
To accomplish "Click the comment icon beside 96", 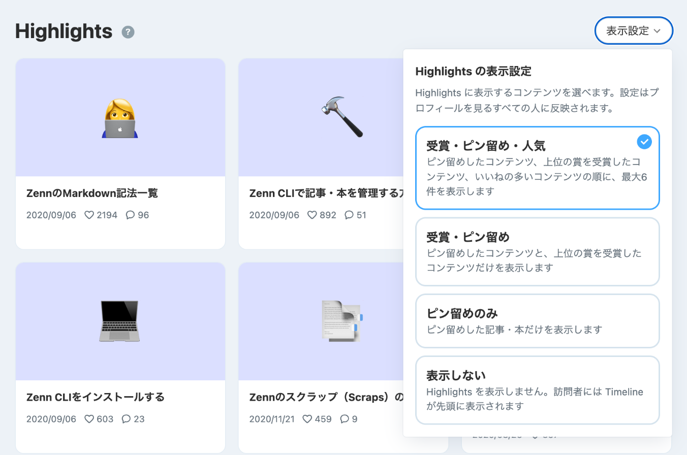I will click(130, 215).
